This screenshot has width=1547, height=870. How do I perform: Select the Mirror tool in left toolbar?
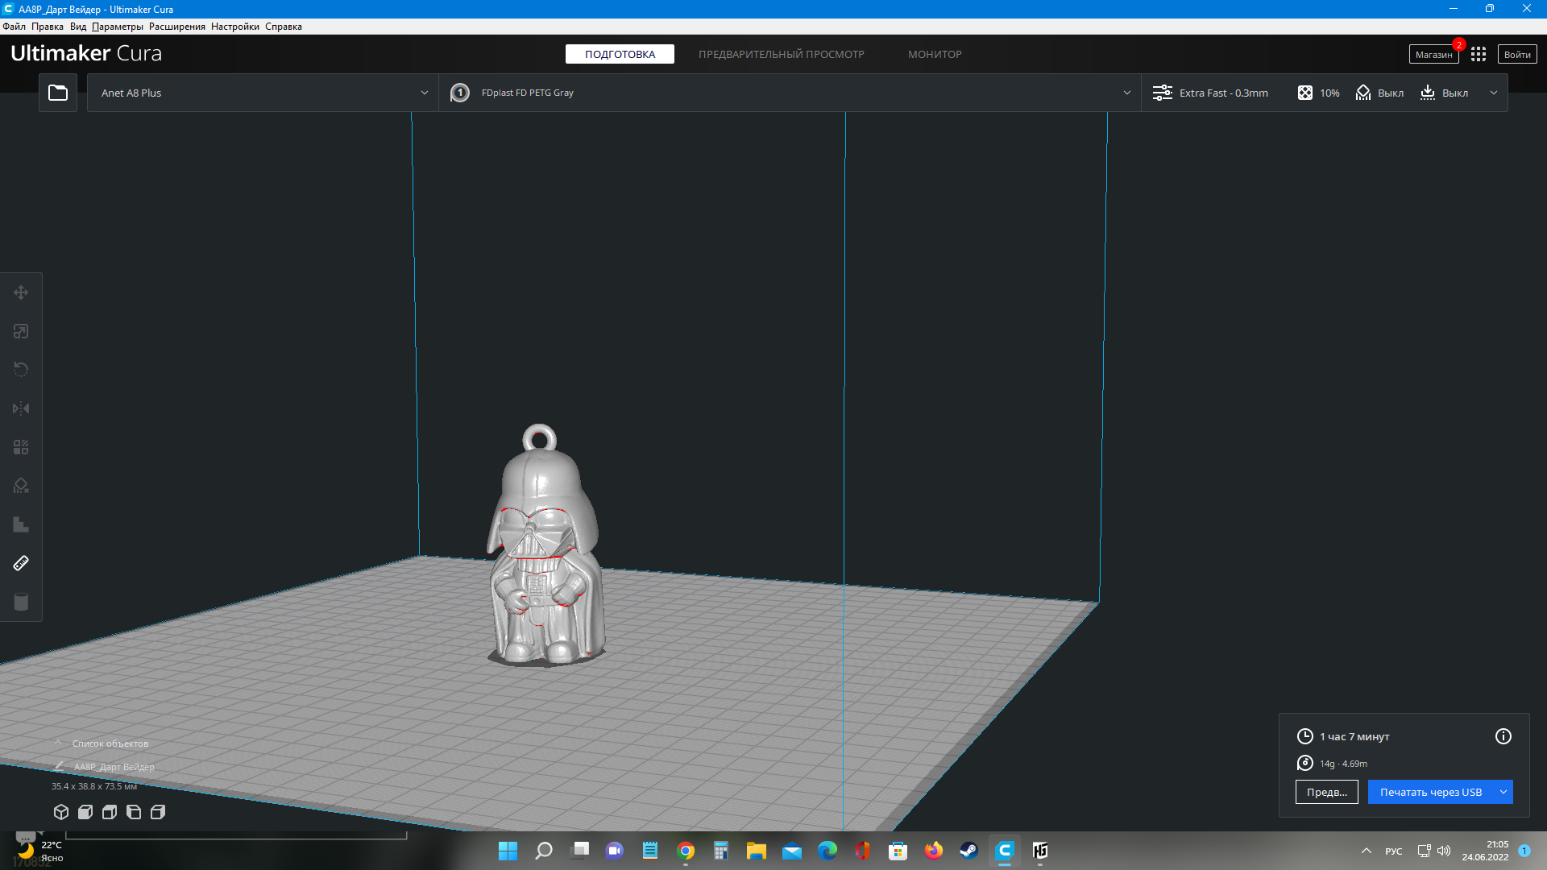pyautogui.click(x=21, y=408)
